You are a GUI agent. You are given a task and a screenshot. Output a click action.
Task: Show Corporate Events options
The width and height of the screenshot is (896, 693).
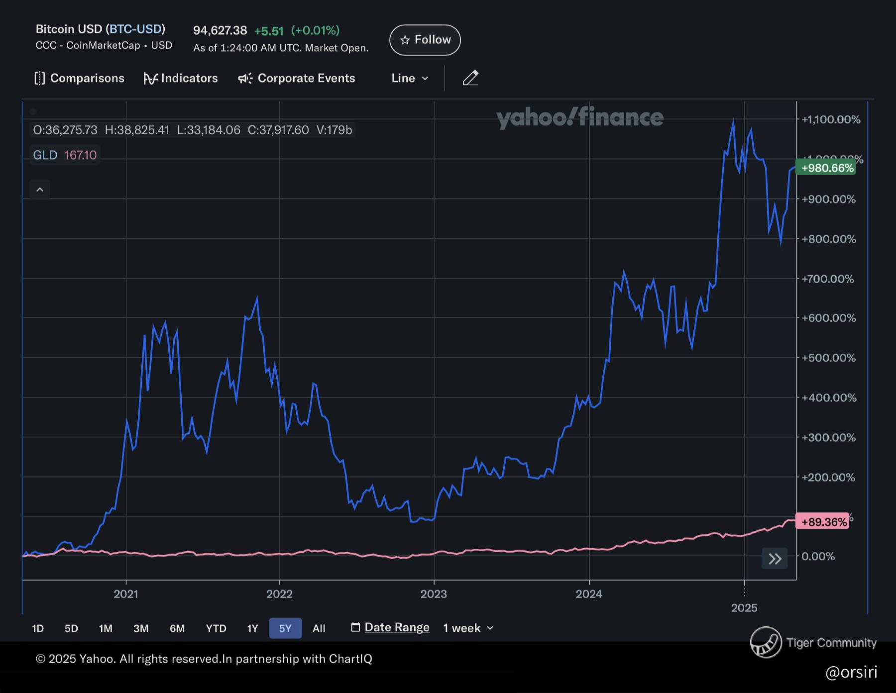[297, 78]
